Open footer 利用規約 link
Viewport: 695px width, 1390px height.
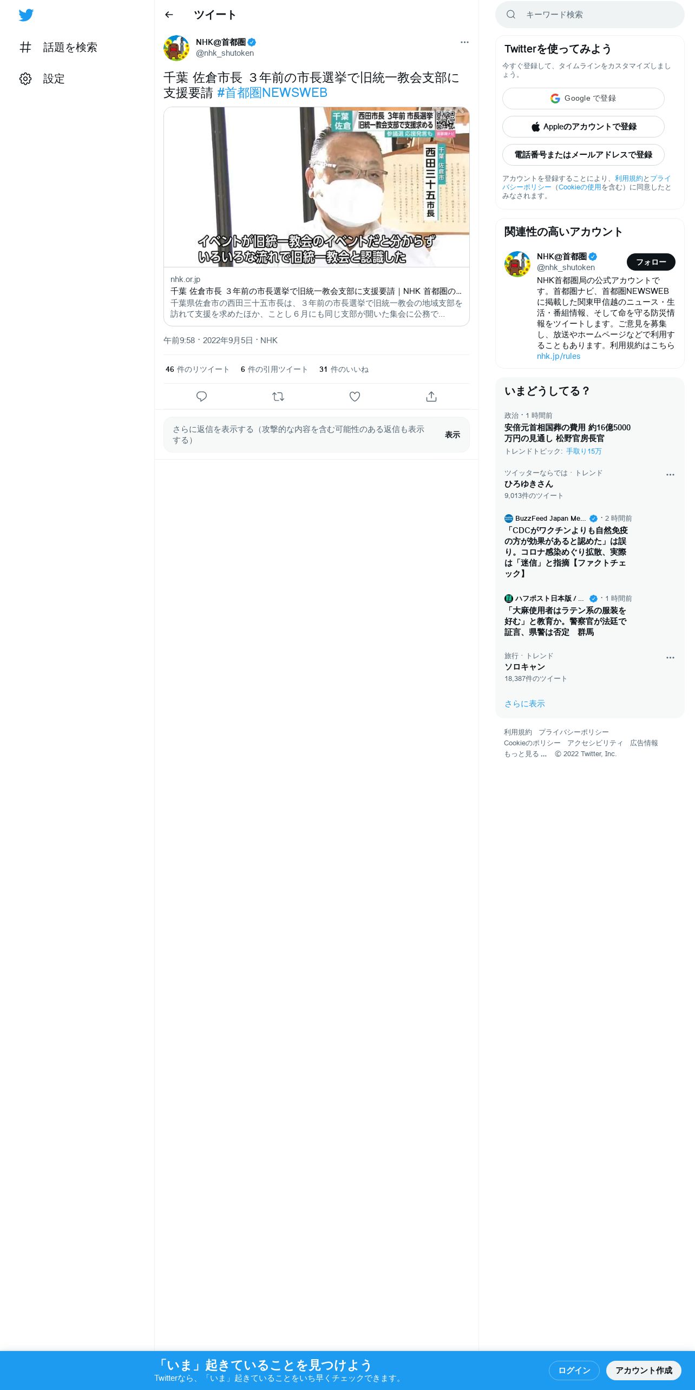(x=518, y=732)
